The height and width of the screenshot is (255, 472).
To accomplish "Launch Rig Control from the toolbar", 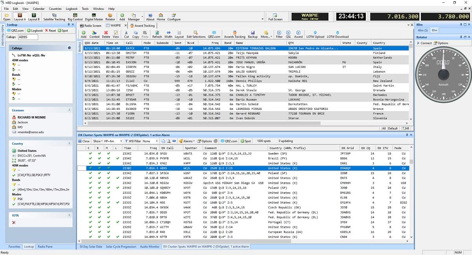I will (x=75, y=16).
